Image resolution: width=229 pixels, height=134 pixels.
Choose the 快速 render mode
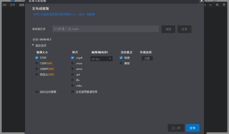(x=121, y=58)
